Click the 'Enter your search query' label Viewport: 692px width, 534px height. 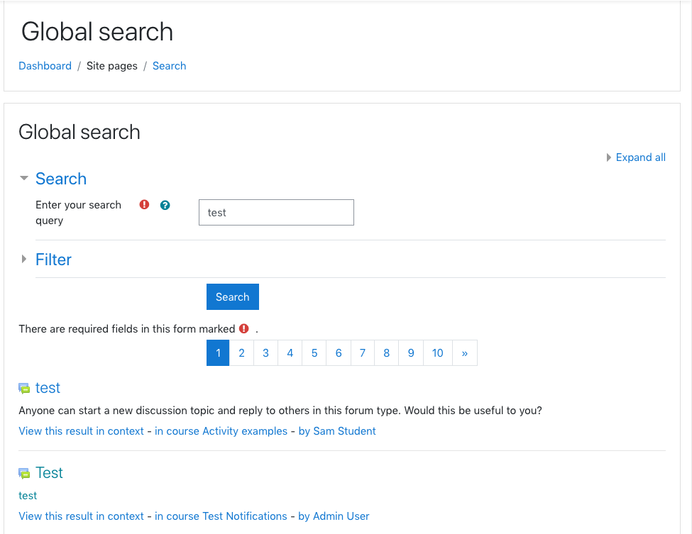pos(79,213)
